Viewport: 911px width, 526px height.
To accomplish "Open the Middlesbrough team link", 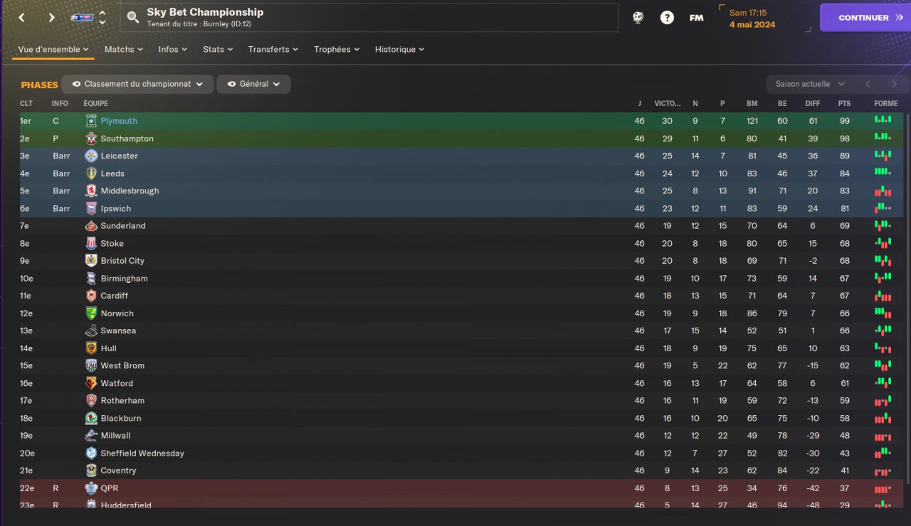I will pyautogui.click(x=130, y=190).
